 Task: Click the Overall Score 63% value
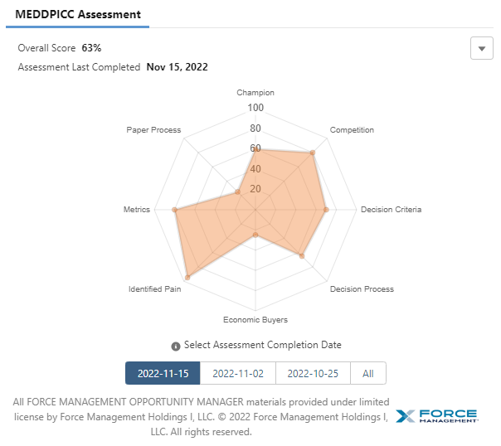[x=91, y=48]
